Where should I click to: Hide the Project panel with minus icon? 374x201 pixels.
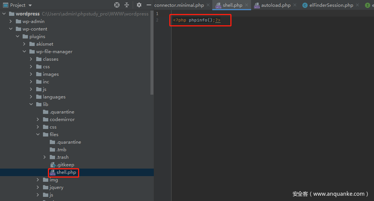coord(149,5)
